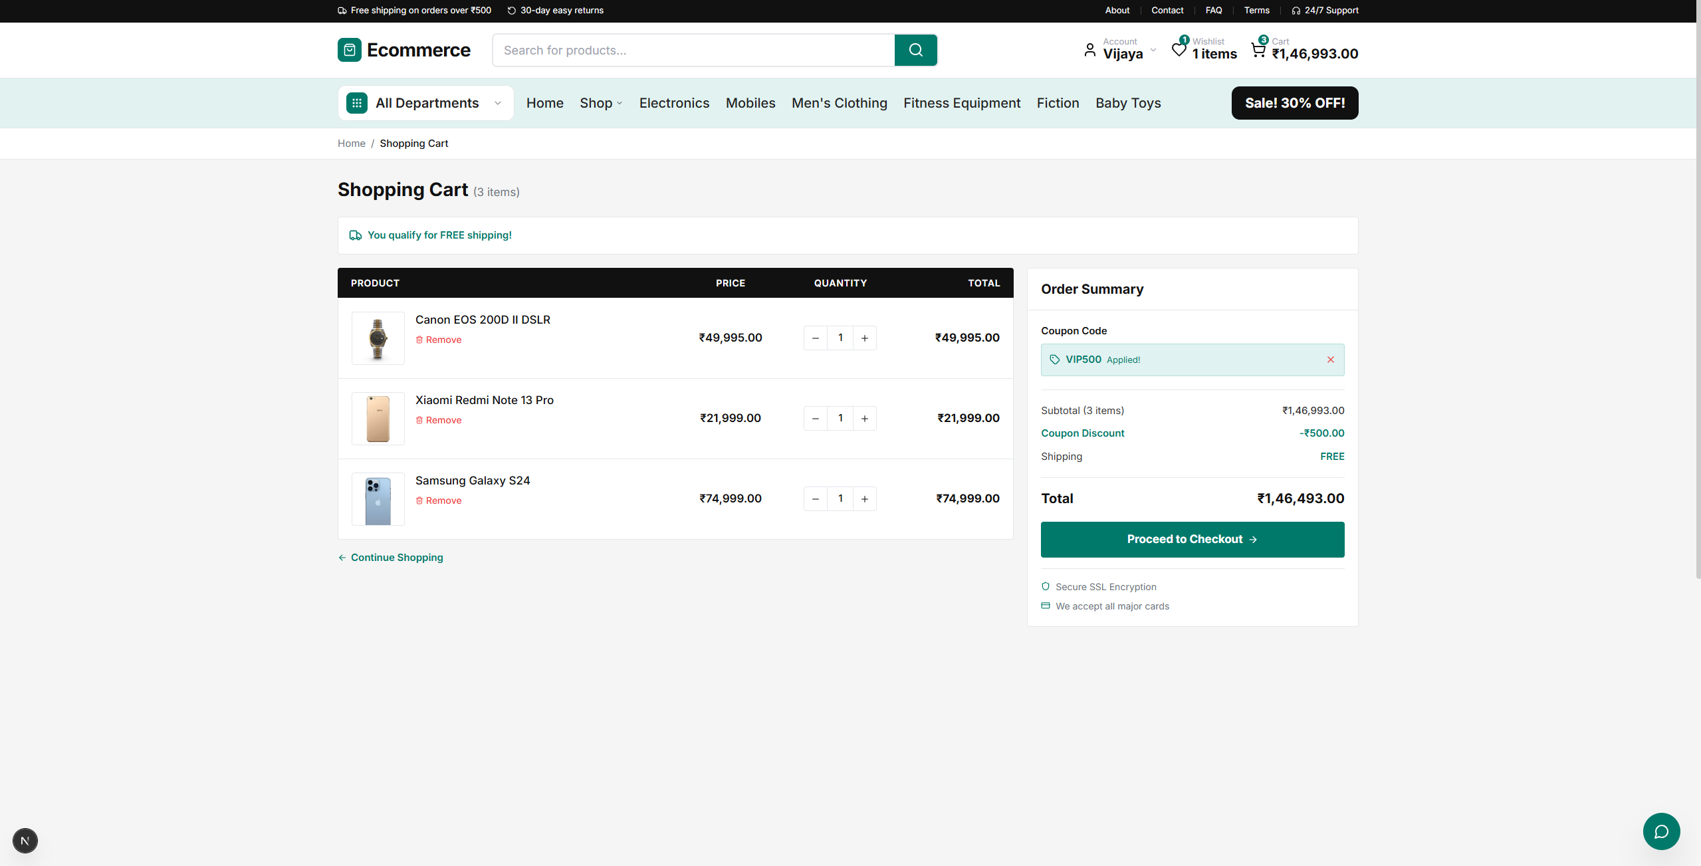Open the Terms link in top bar

click(1256, 11)
